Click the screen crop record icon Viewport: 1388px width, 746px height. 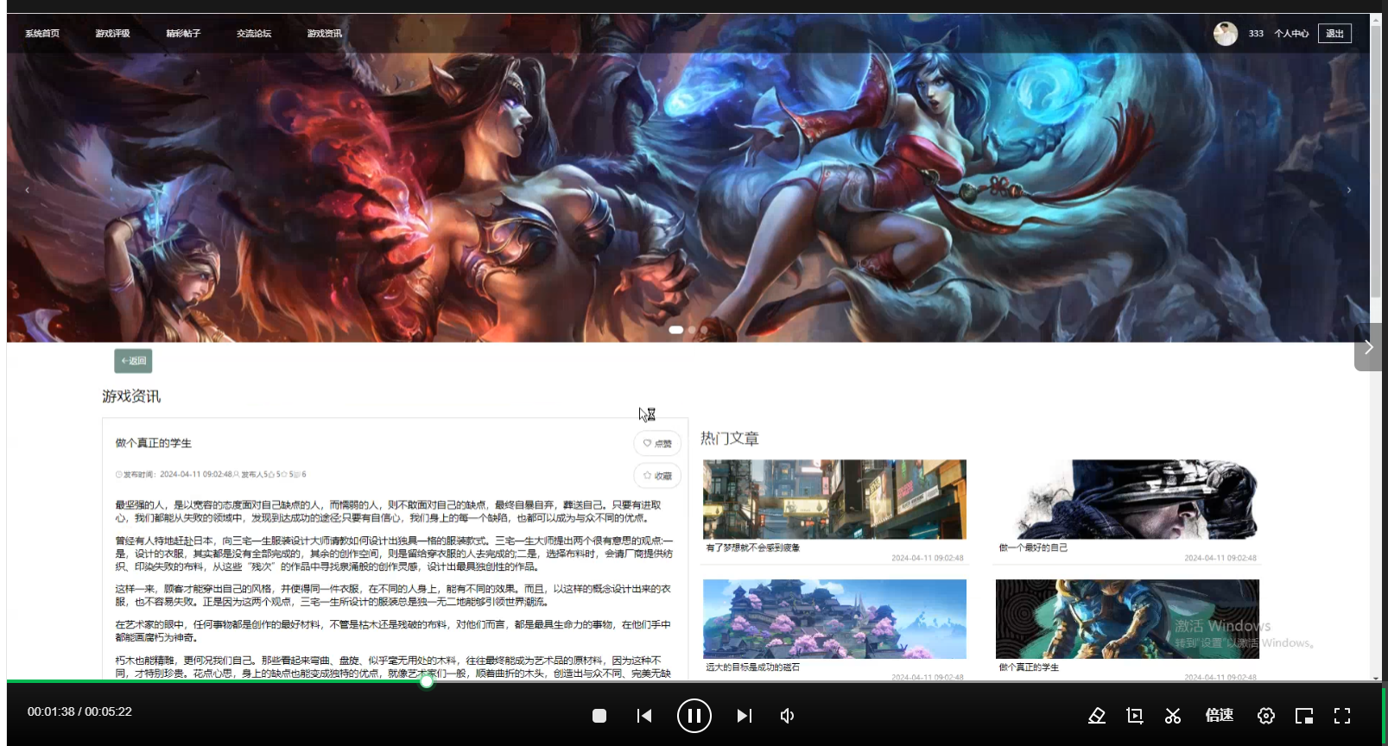tap(1135, 716)
